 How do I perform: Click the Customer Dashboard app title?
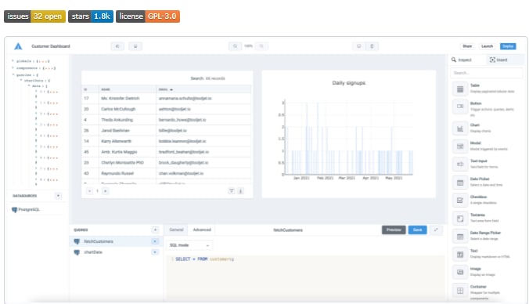(x=51, y=46)
